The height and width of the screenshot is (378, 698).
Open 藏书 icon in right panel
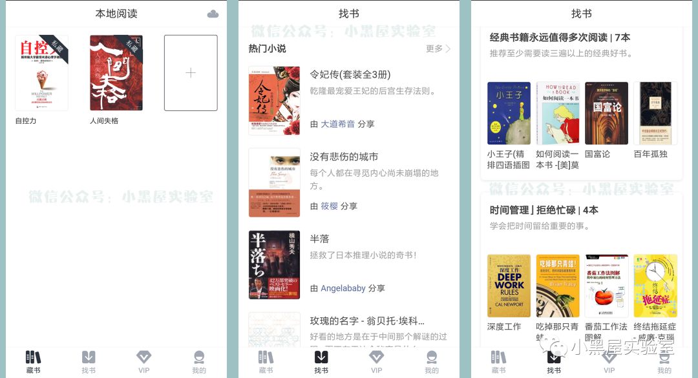[x=498, y=357]
